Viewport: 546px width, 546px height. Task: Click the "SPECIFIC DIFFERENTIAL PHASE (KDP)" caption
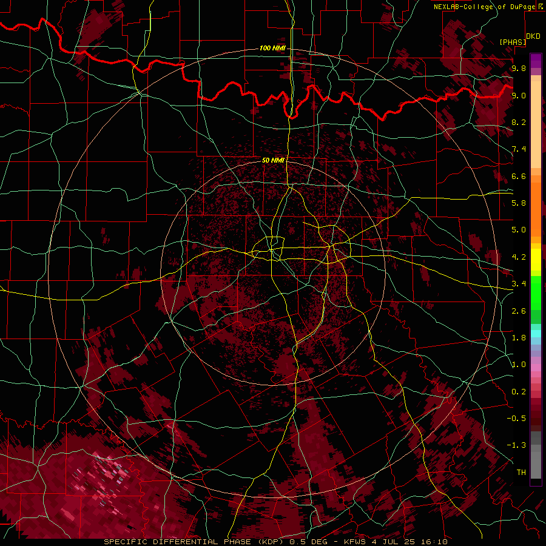pyautogui.click(x=192, y=542)
